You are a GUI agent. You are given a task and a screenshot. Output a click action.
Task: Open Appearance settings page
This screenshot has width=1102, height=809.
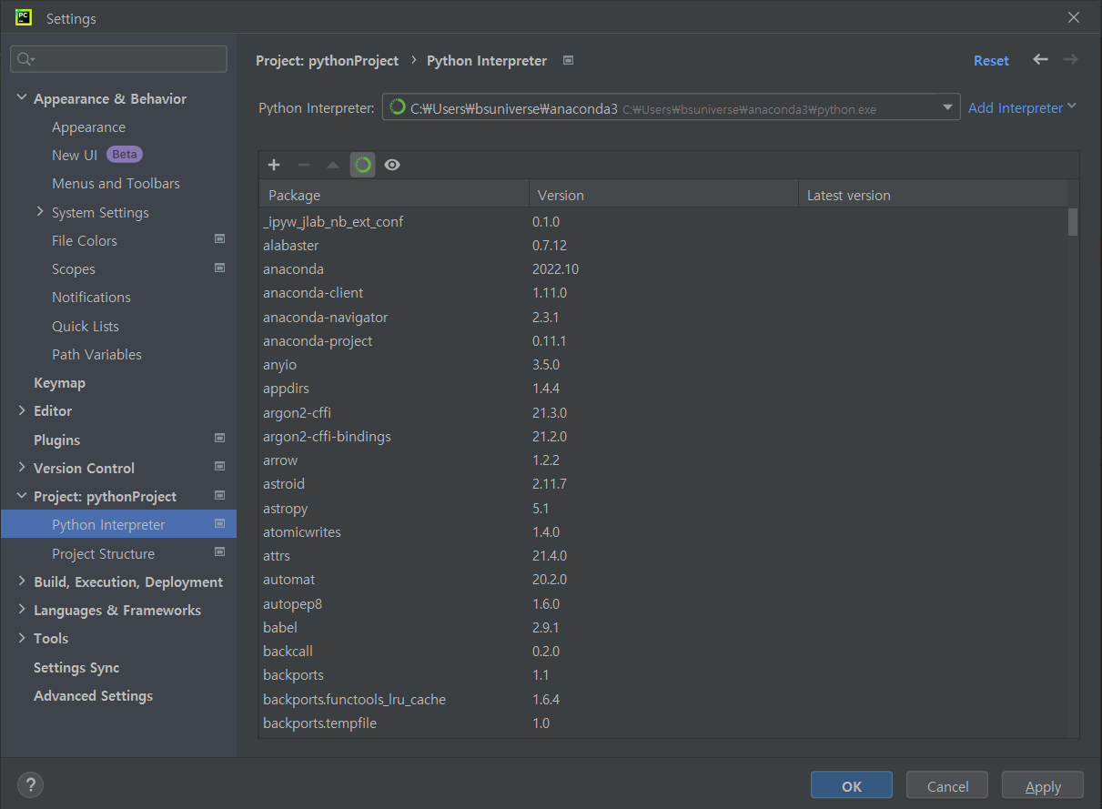coord(88,127)
